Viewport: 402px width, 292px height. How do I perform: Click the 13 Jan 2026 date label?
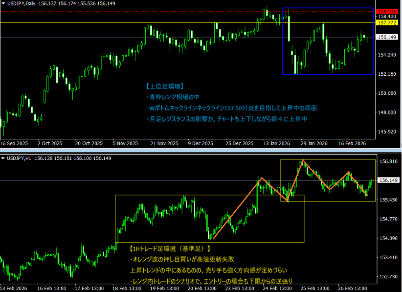[276, 144]
